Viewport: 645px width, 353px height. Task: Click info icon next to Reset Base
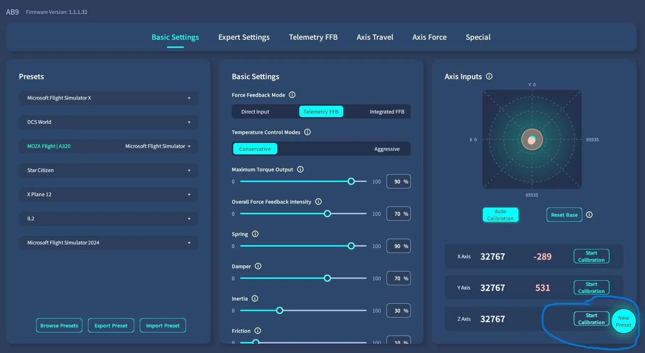click(589, 215)
